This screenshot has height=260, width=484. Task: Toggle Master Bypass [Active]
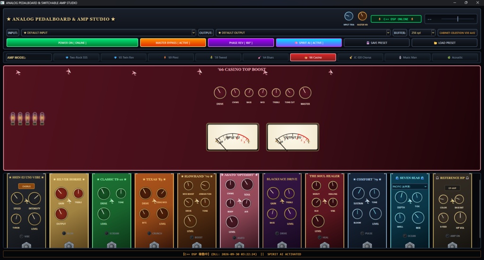(173, 43)
